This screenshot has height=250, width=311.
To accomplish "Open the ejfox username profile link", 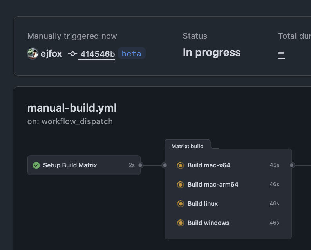I will [x=51, y=54].
